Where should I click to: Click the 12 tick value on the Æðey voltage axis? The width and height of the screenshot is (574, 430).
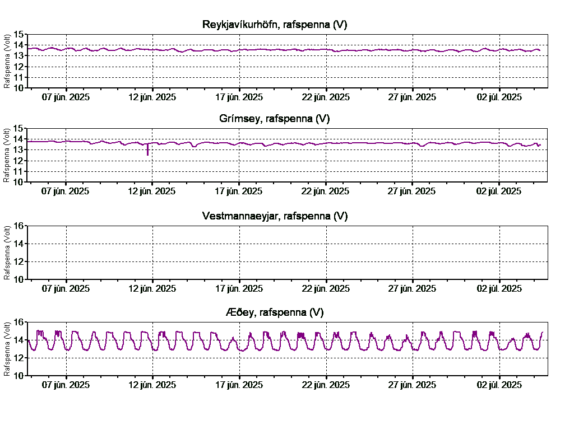coord(18,358)
